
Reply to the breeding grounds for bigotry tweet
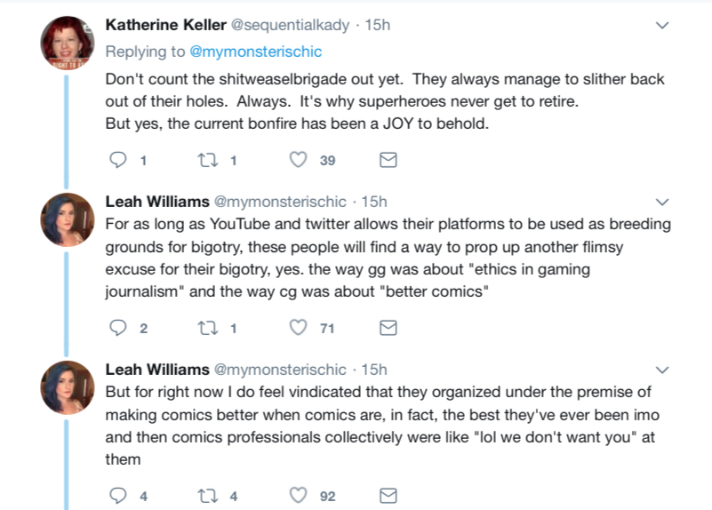[x=118, y=328]
